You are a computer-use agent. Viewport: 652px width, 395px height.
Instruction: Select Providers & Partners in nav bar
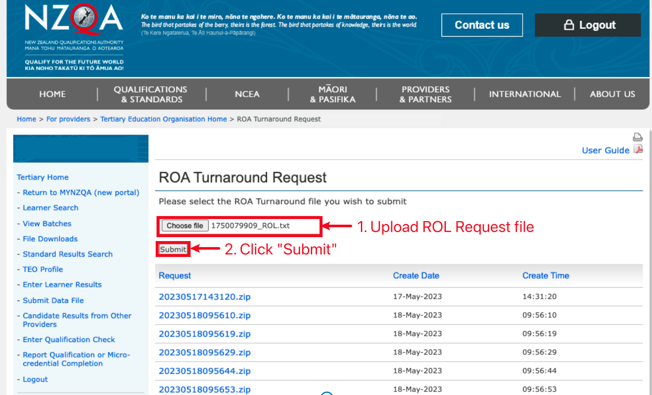[x=425, y=94]
